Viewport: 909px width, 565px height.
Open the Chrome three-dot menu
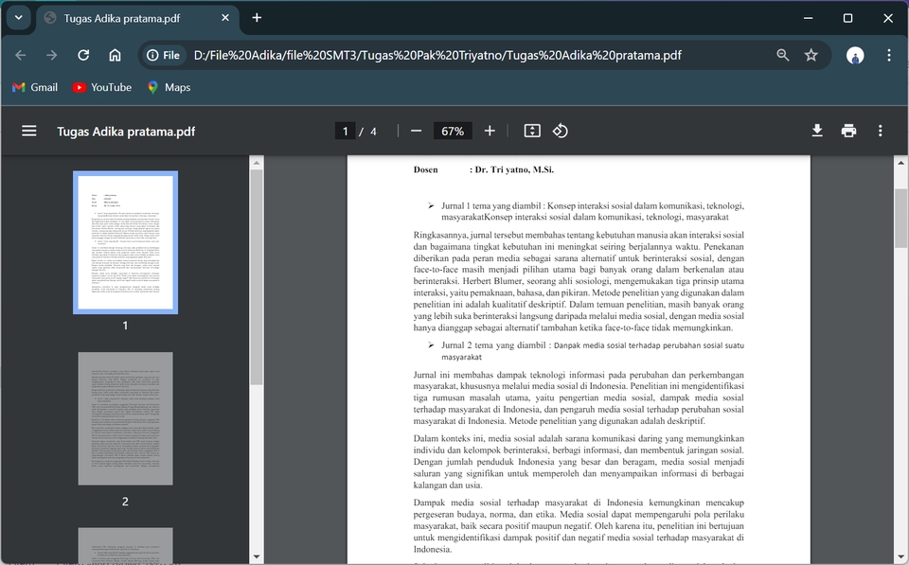(x=889, y=55)
